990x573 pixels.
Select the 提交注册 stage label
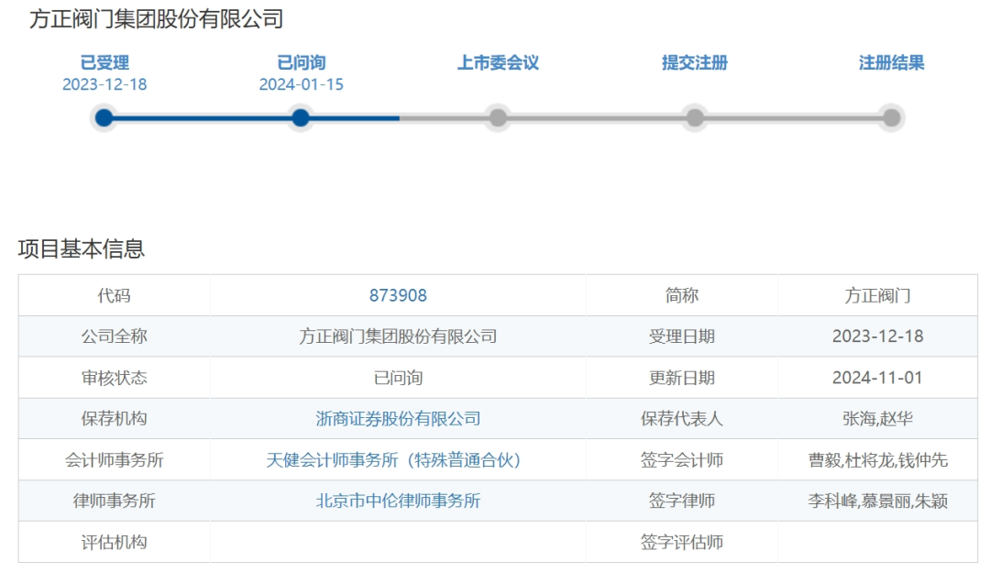click(695, 62)
